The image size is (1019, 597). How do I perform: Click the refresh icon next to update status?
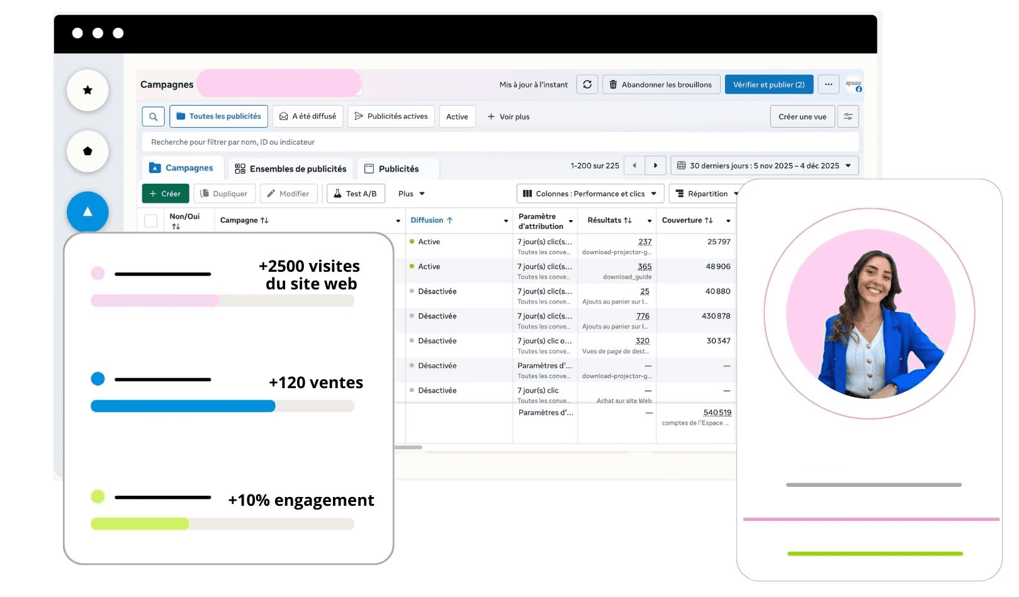tap(587, 84)
